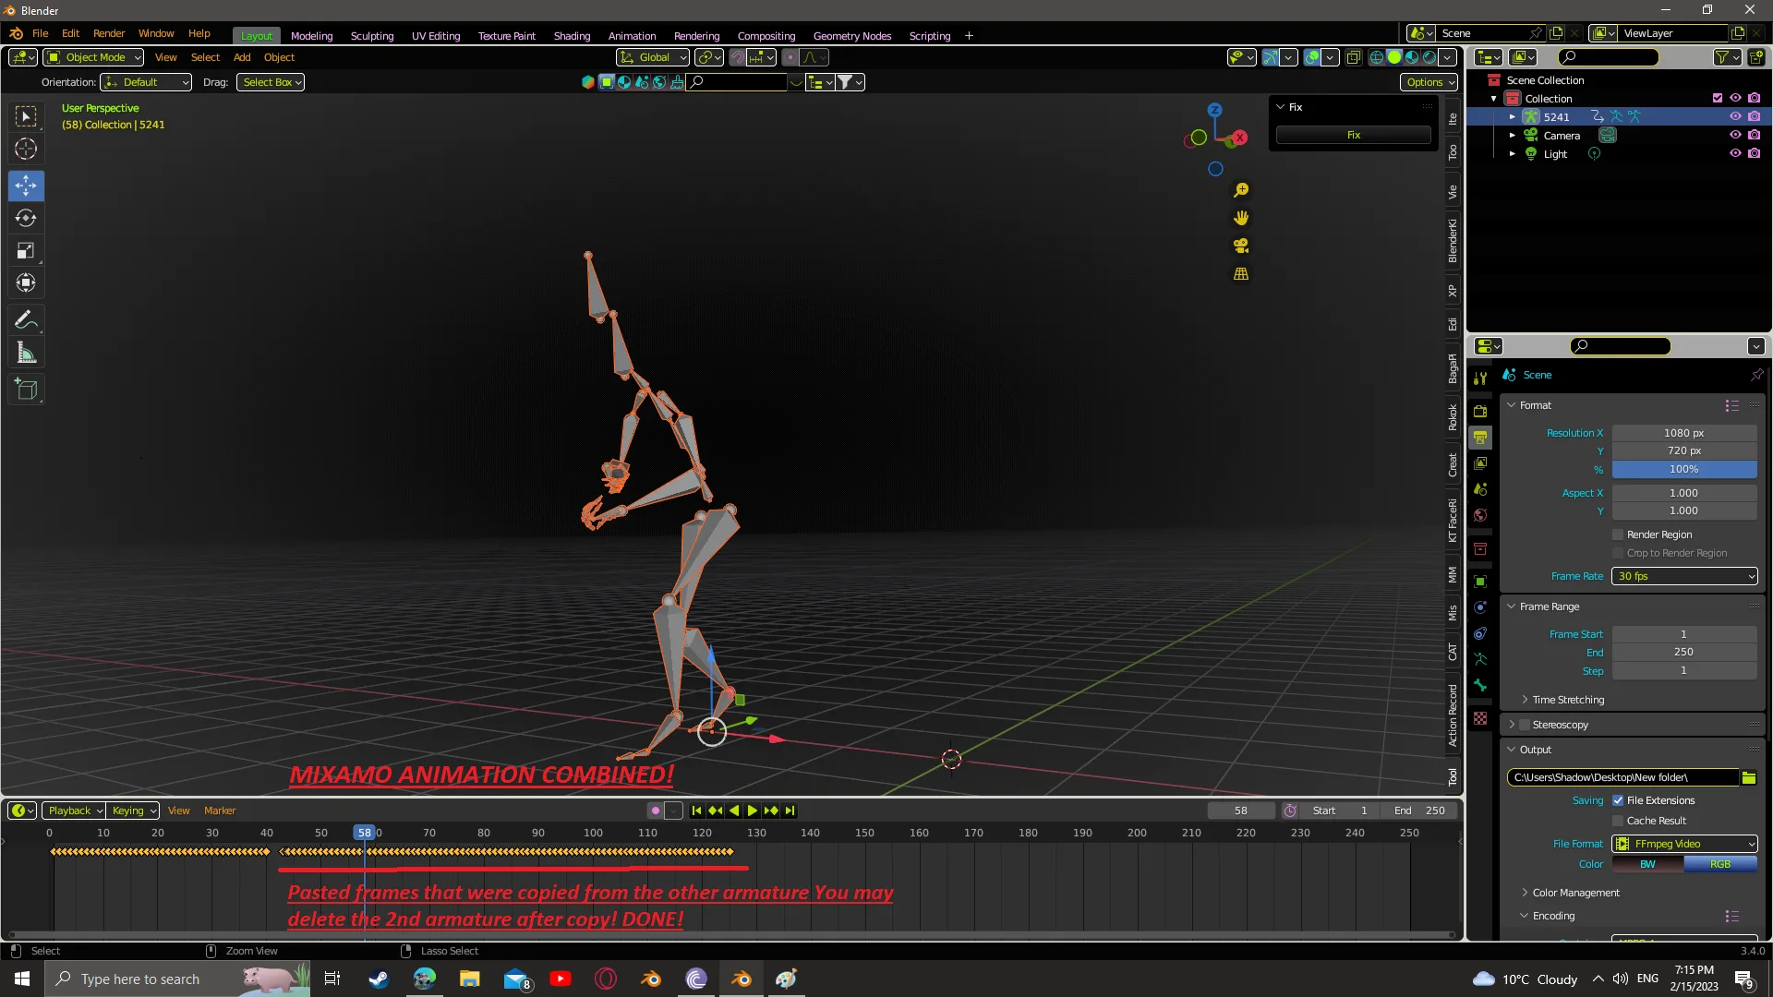Adjust resolution percentage 100% slider

coord(1684,469)
